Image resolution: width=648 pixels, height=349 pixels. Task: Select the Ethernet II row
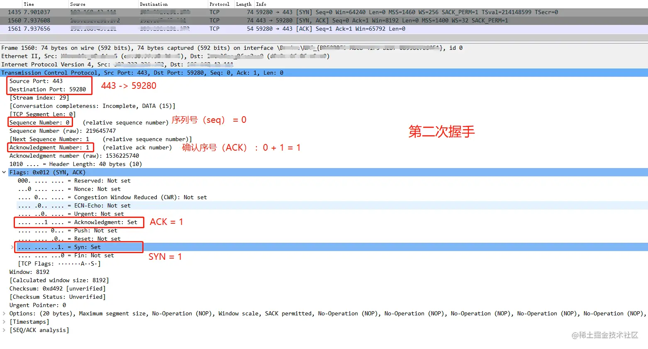[x=324, y=56]
